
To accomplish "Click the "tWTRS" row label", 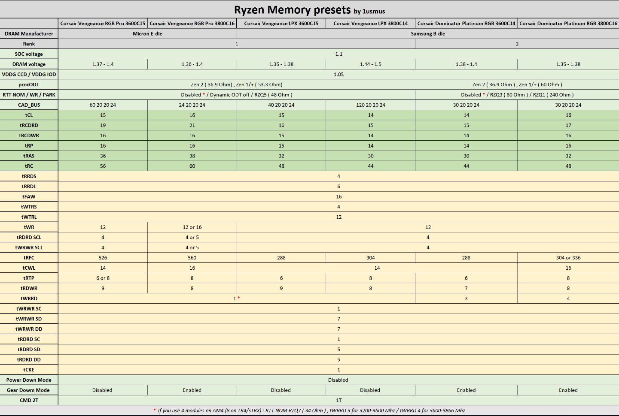I will (29, 207).
